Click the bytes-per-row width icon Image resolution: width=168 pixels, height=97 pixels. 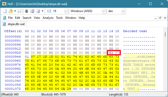coord(49,11)
